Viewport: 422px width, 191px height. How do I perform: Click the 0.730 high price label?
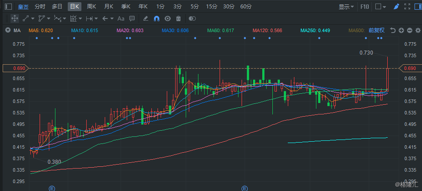[x=366, y=53]
